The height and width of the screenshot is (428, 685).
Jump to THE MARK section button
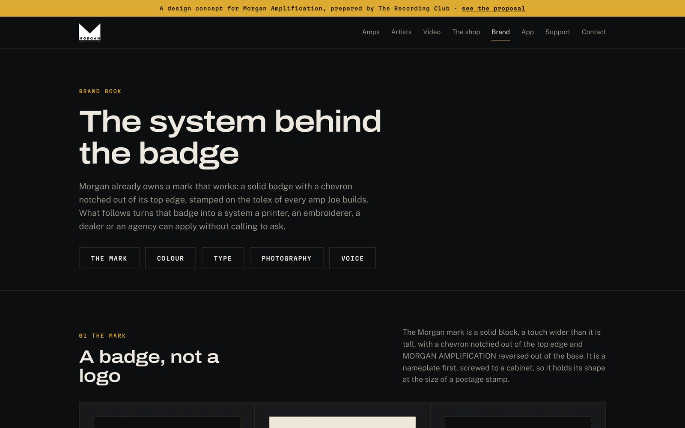pos(109,258)
